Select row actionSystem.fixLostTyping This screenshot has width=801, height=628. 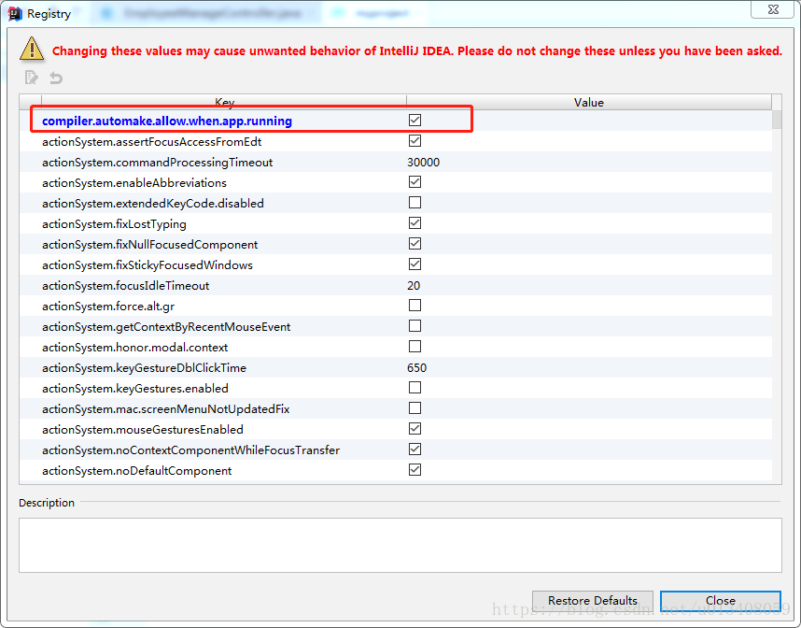point(396,223)
